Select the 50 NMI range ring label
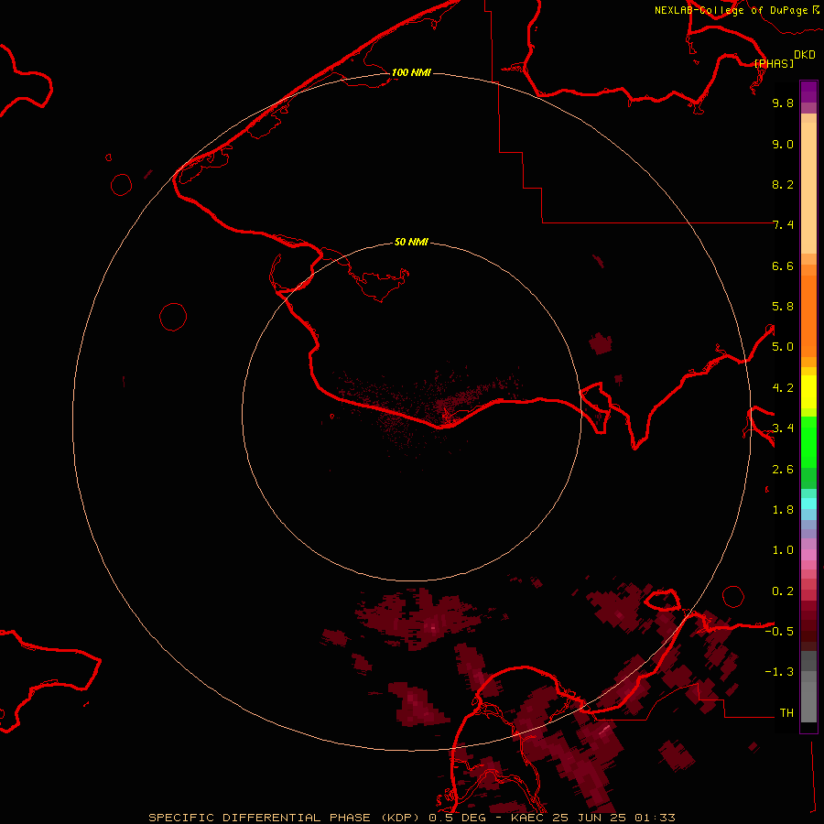 pos(411,242)
